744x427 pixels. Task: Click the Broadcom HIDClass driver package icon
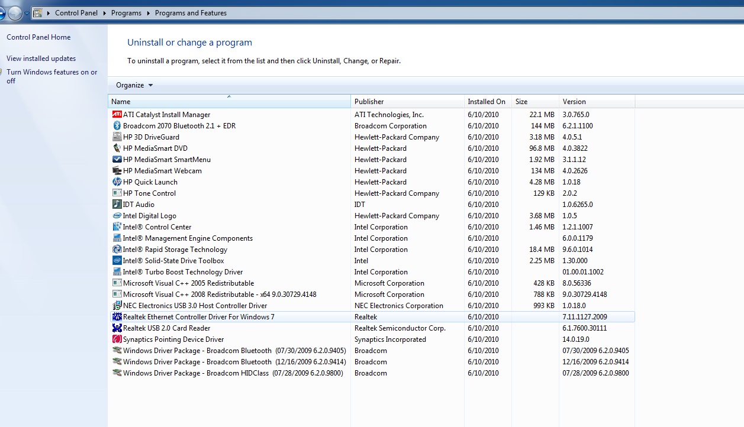(117, 373)
